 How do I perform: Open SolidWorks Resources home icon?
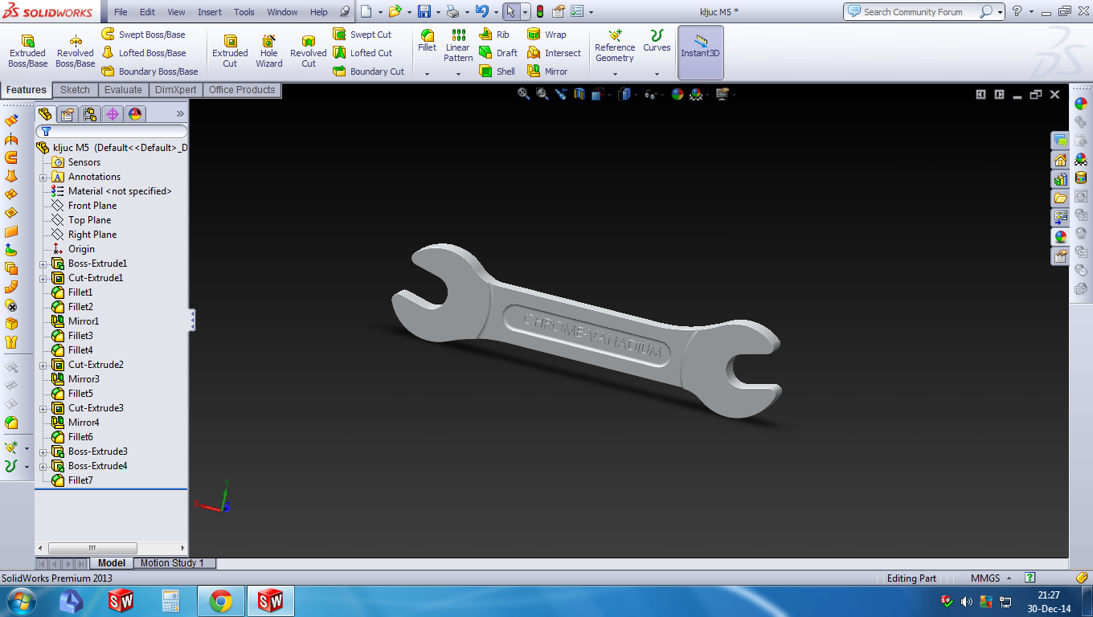[x=1061, y=159]
